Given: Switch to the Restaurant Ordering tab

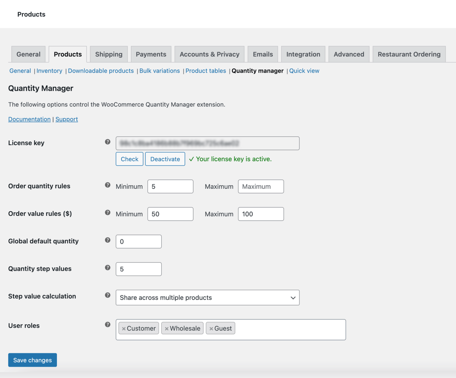Looking at the screenshot, I should [409, 54].
